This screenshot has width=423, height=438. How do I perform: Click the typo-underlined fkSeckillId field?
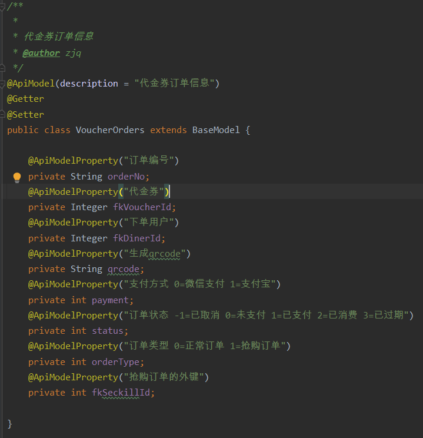121,393
